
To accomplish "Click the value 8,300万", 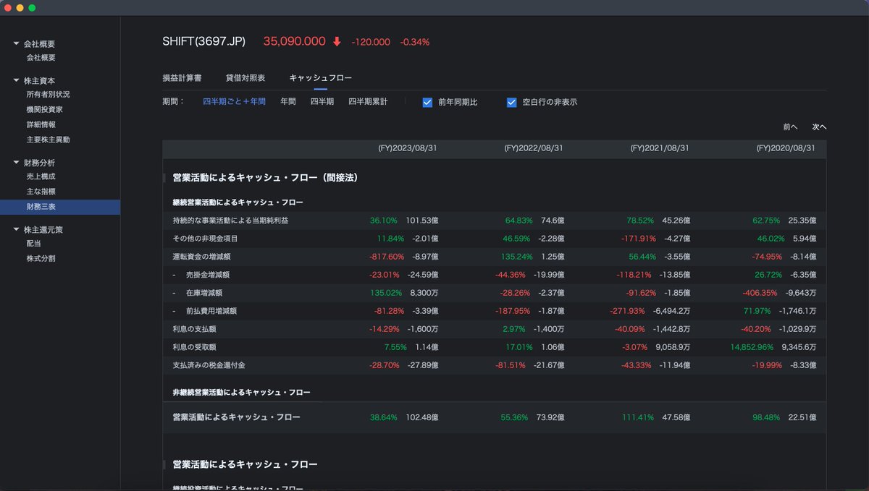I will [424, 293].
